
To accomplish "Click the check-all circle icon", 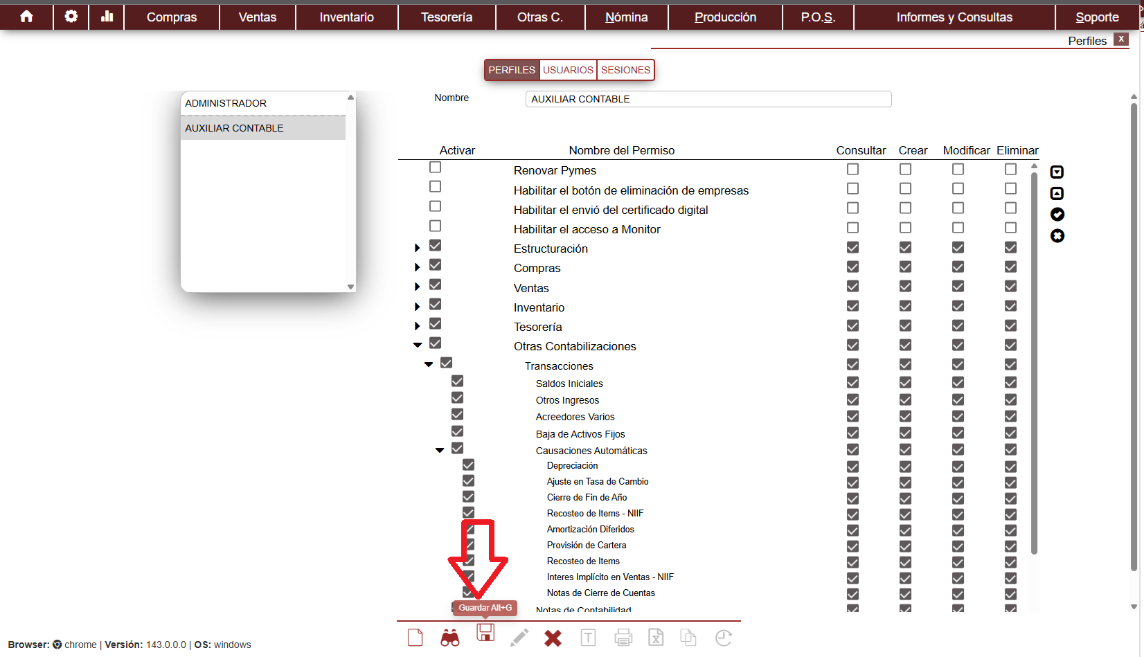I will [1057, 215].
